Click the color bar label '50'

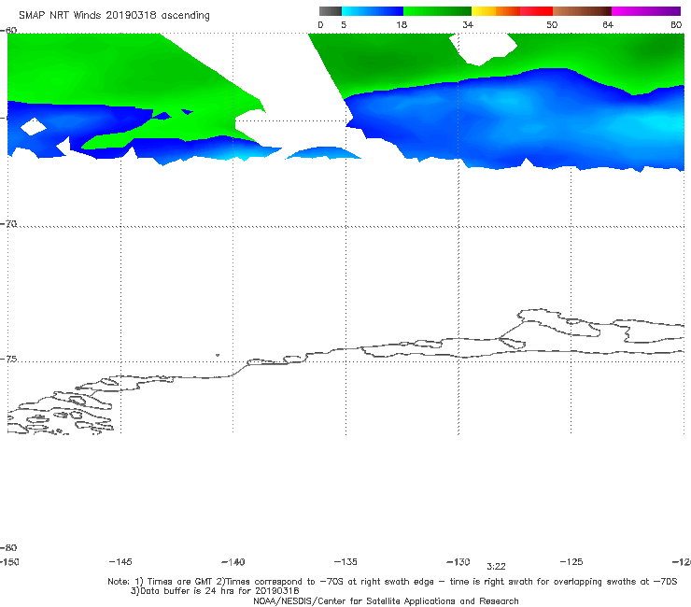click(x=552, y=24)
